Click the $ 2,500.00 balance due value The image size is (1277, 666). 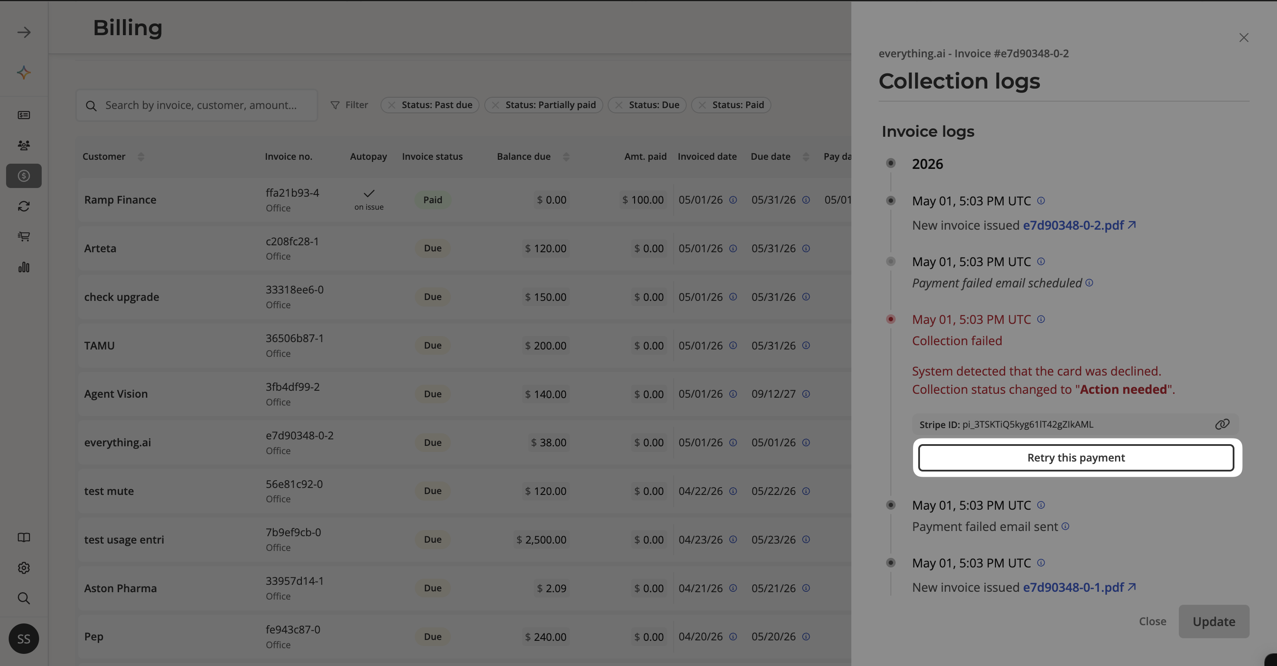(541, 540)
